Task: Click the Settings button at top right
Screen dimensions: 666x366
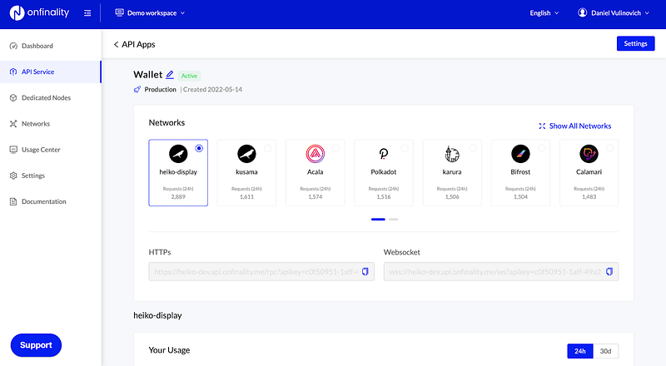Action: [x=635, y=44]
